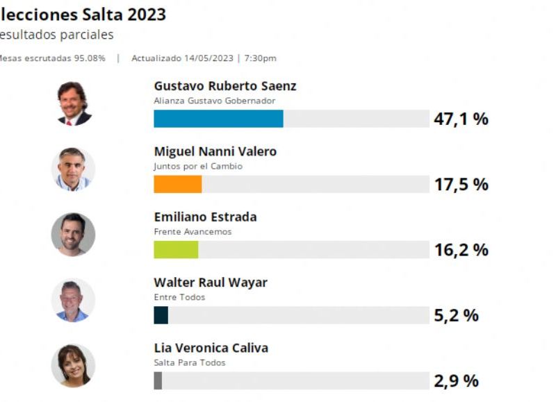Click Walter Raul Wayar's portrait photo
The height and width of the screenshot is (402, 556).
(x=74, y=300)
